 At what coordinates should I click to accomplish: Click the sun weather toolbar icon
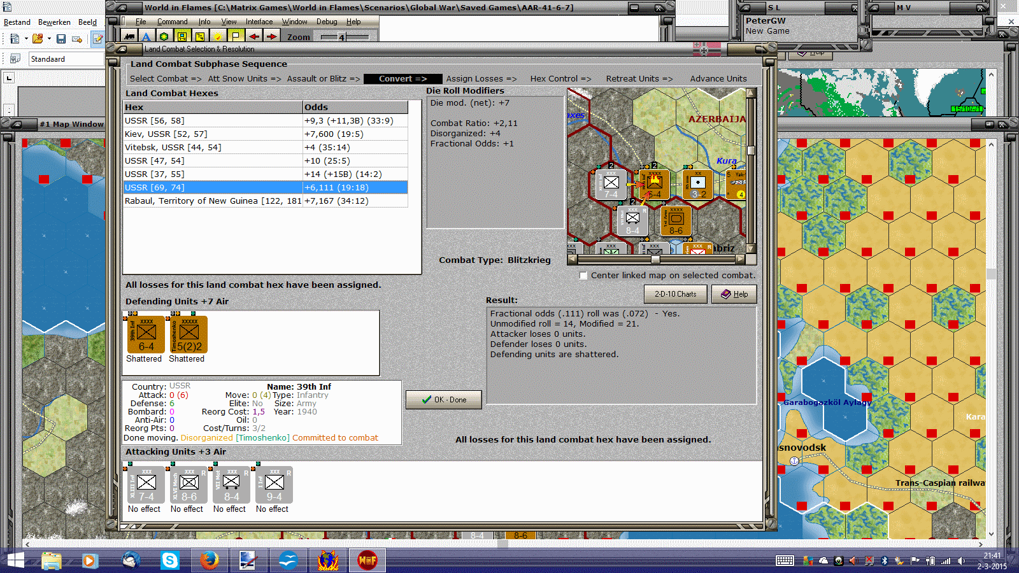pos(218,36)
